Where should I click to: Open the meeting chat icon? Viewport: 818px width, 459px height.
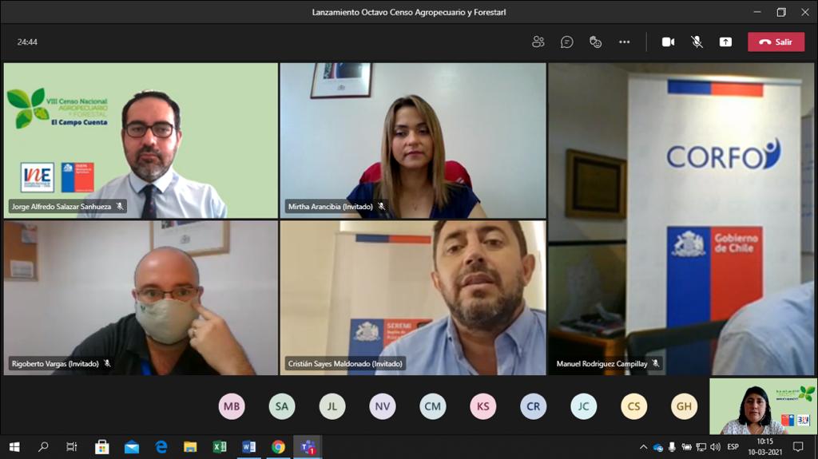(x=566, y=42)
